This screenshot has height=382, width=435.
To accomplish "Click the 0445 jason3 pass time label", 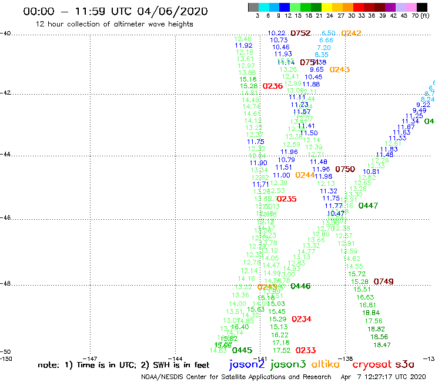I will tap(242, 350).
